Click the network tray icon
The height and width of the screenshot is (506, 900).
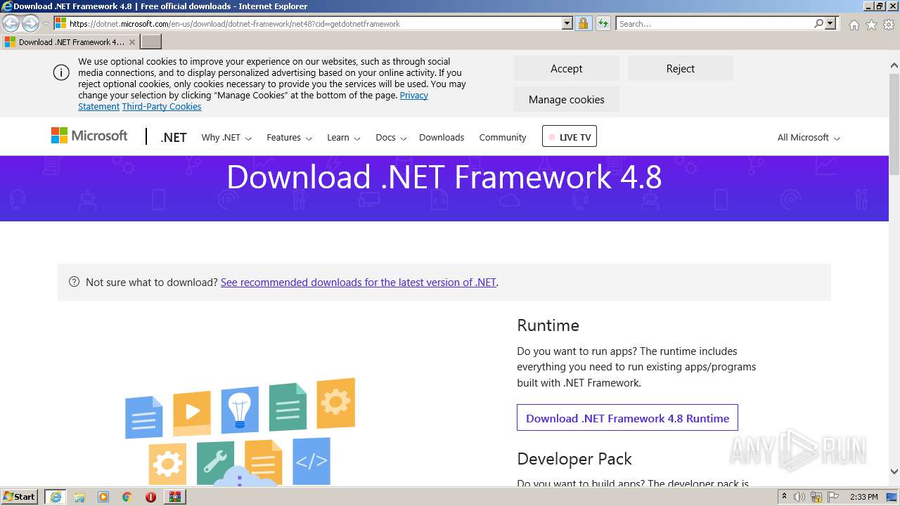[816, 497]
